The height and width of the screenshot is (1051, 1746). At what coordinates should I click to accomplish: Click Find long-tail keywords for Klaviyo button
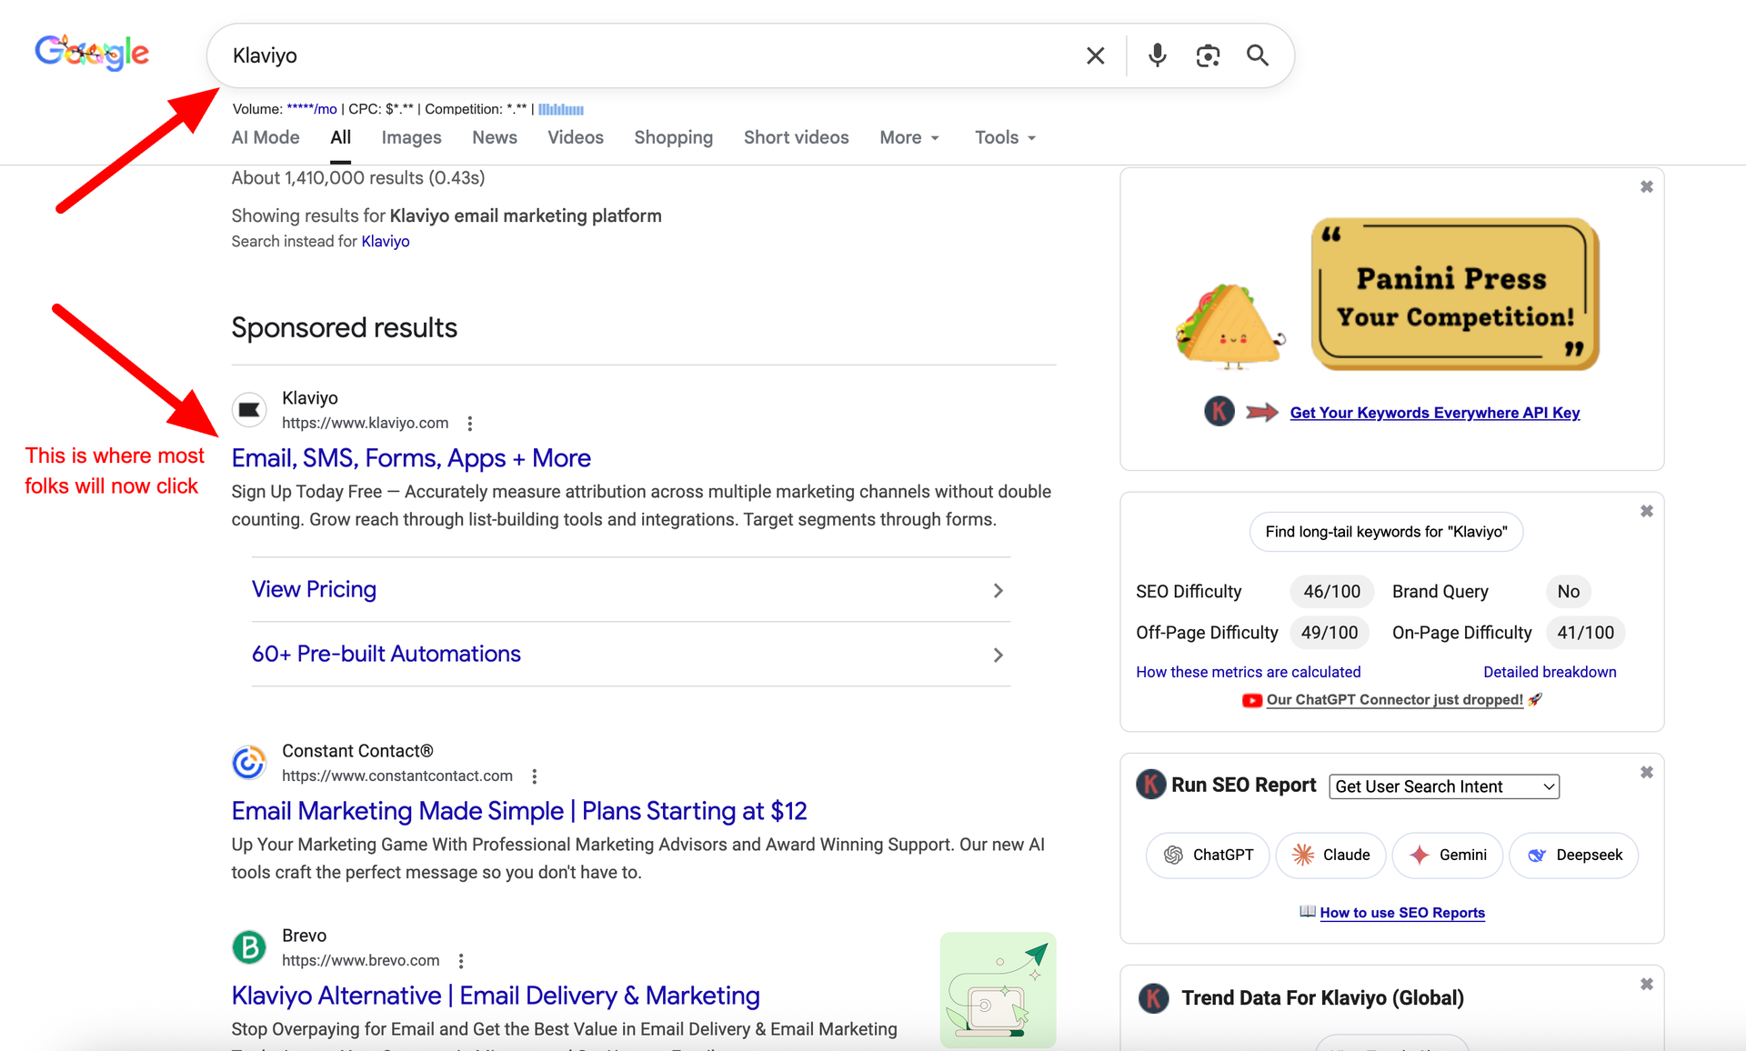point(1386,532)
